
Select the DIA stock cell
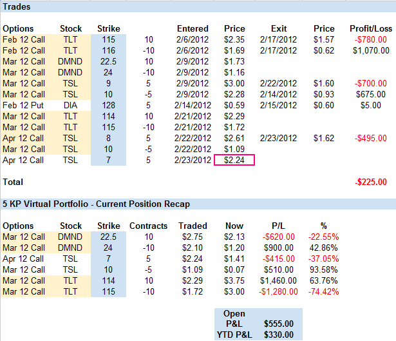pyautogui.click(x=71, y=106)
